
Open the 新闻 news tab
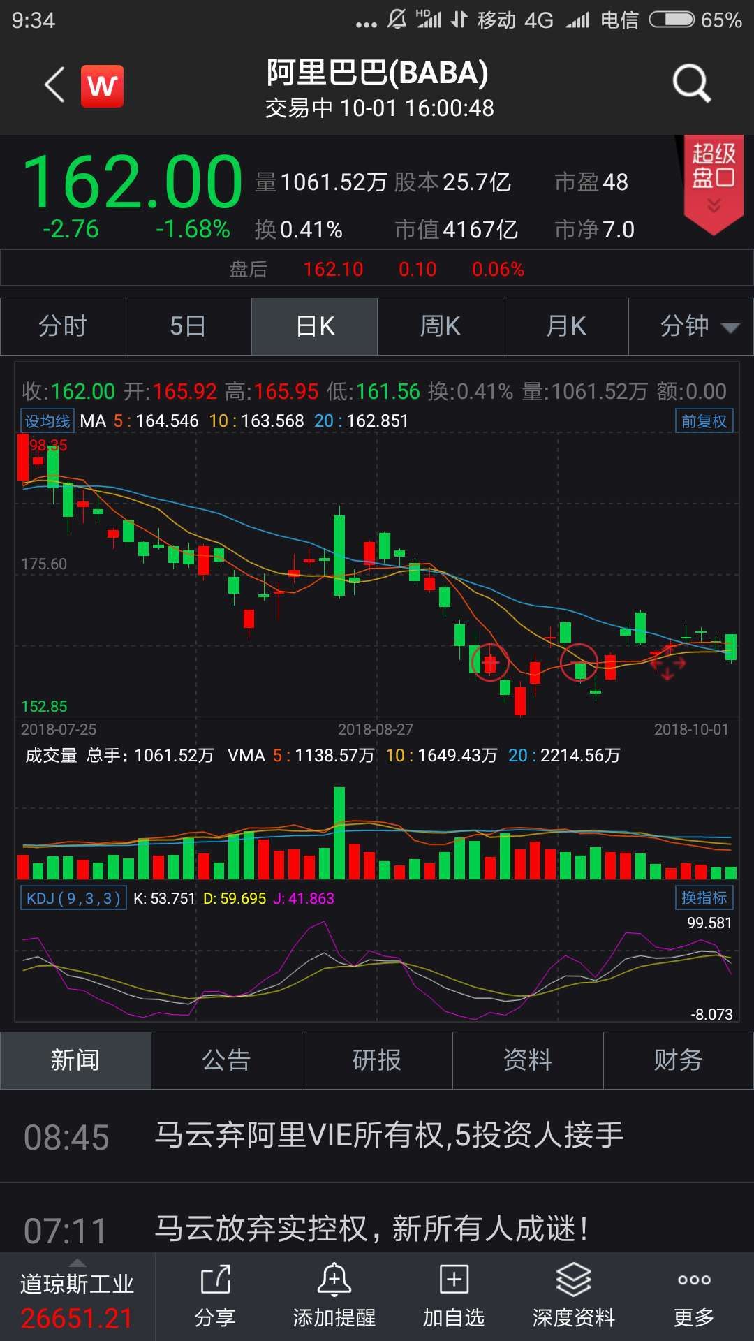coord(75,1060)
